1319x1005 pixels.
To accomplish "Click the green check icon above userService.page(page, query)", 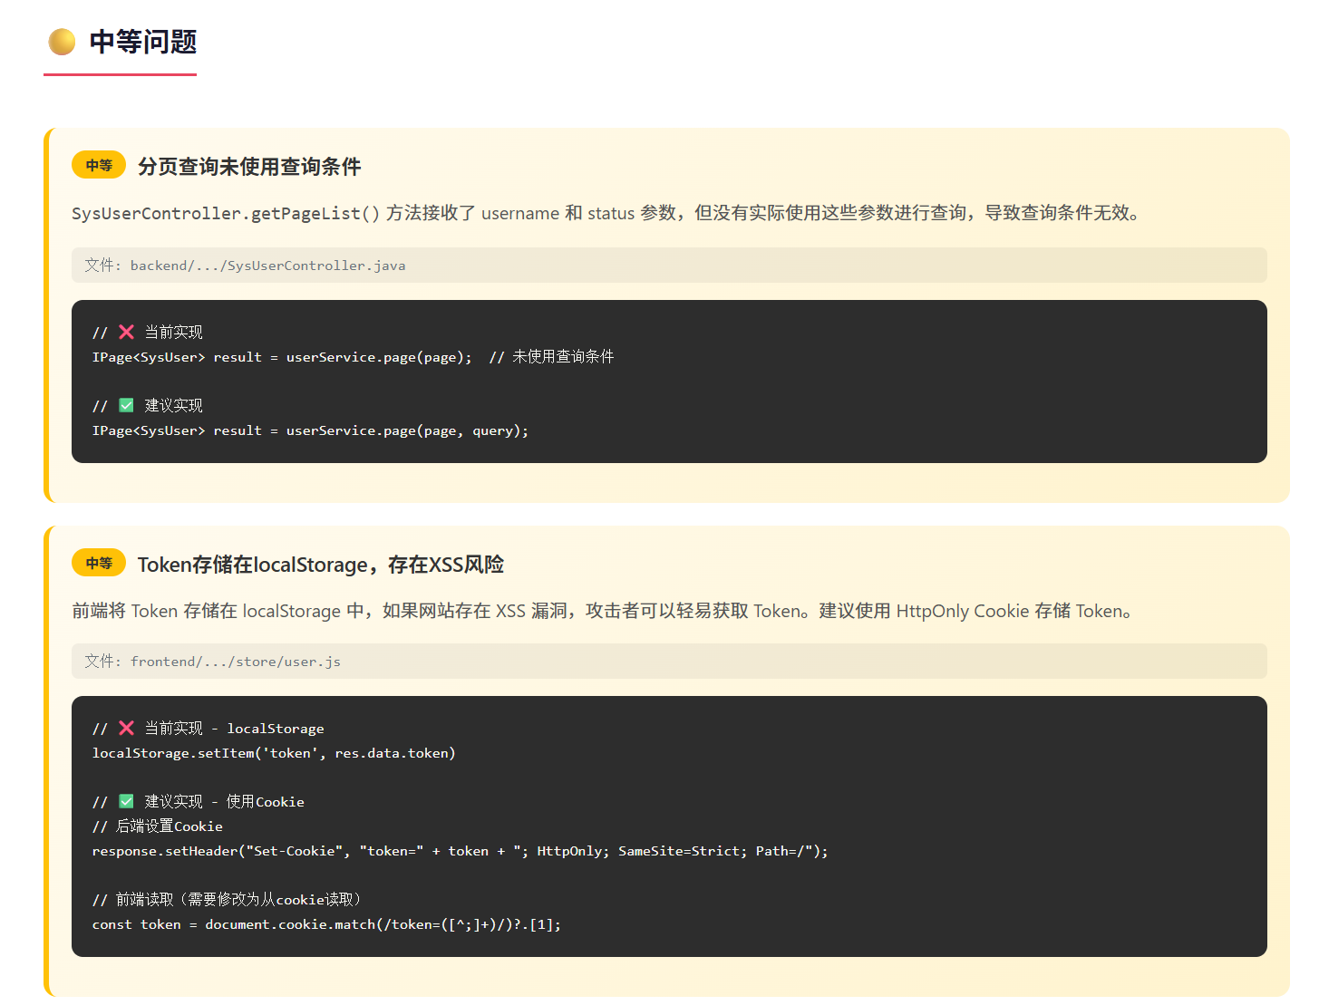I will pyautogui.click(x=126, y=405).
